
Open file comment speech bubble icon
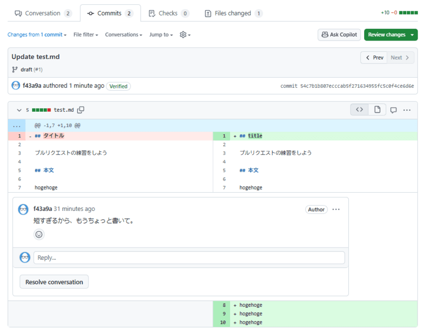pyautogui.click(x=393, y=110)
